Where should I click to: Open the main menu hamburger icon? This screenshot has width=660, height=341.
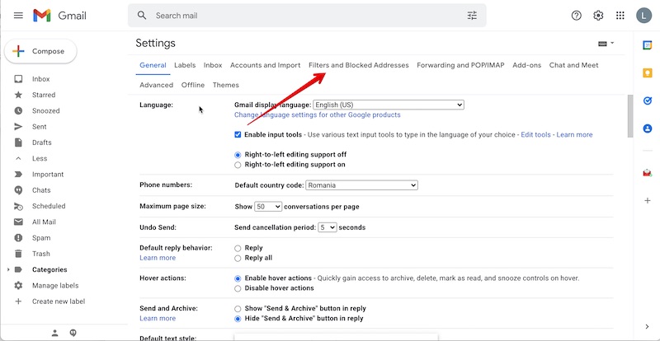[18, 16]
